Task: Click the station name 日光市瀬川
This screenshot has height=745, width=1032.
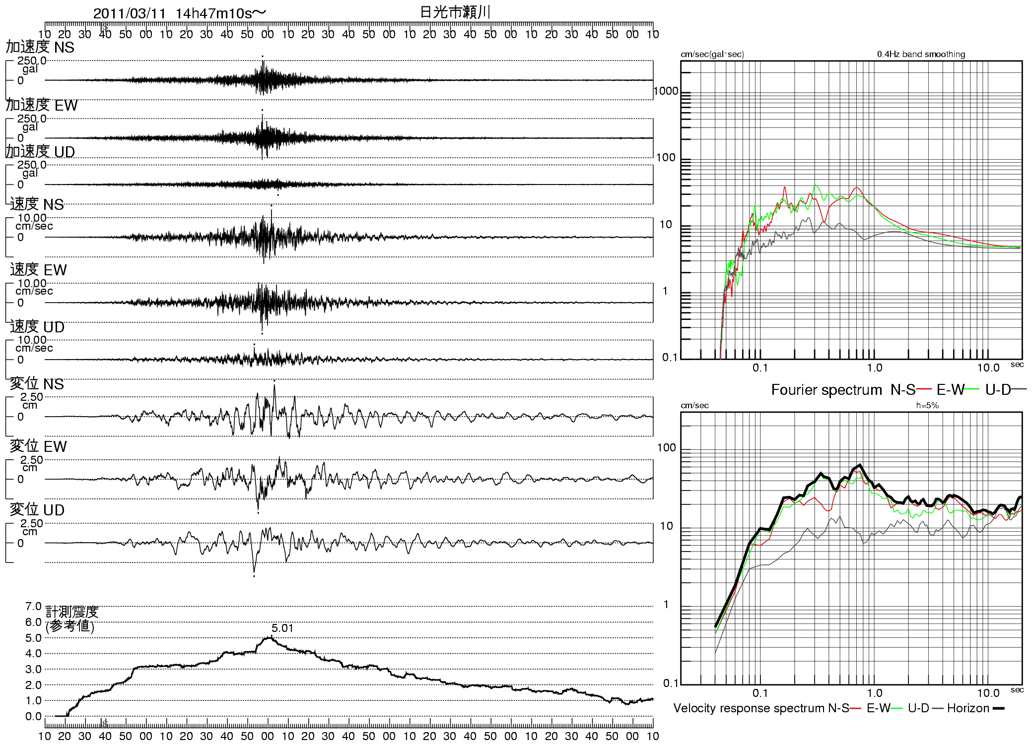Action: 455,12
